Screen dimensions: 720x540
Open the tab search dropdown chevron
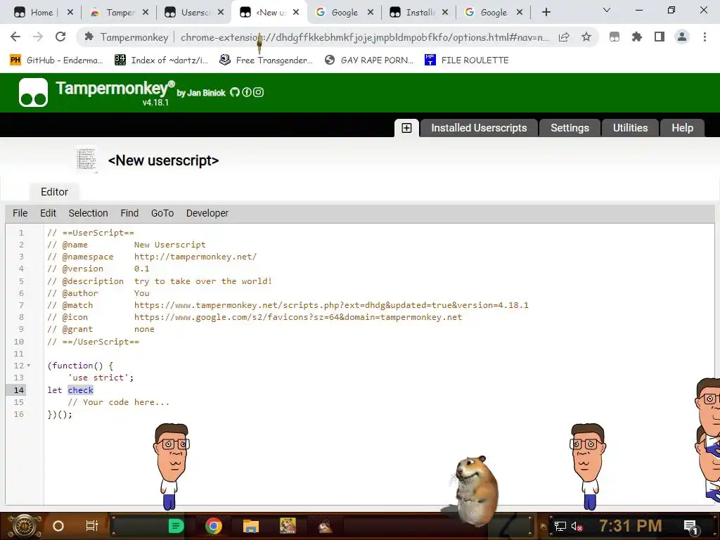pos(607,10)
